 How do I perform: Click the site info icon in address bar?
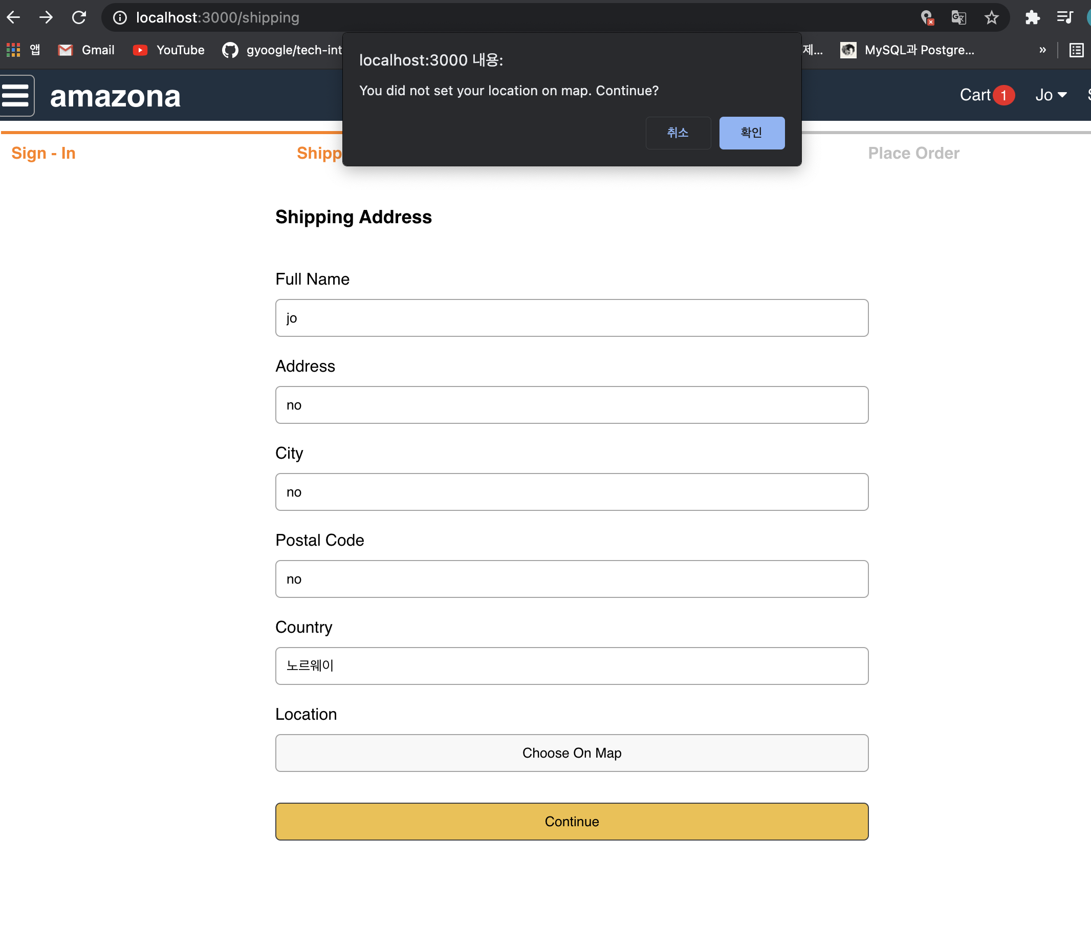pos(120,18)
